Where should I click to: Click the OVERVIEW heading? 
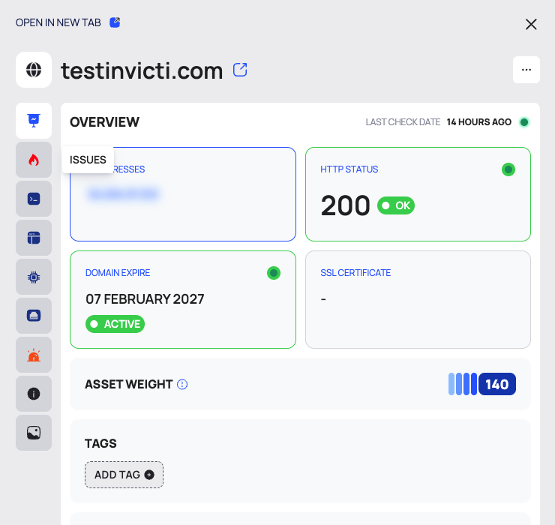[x=104, y=122]
